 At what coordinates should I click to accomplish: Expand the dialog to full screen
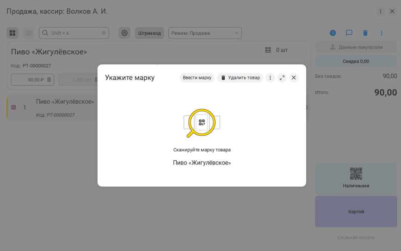click(282, 78)
